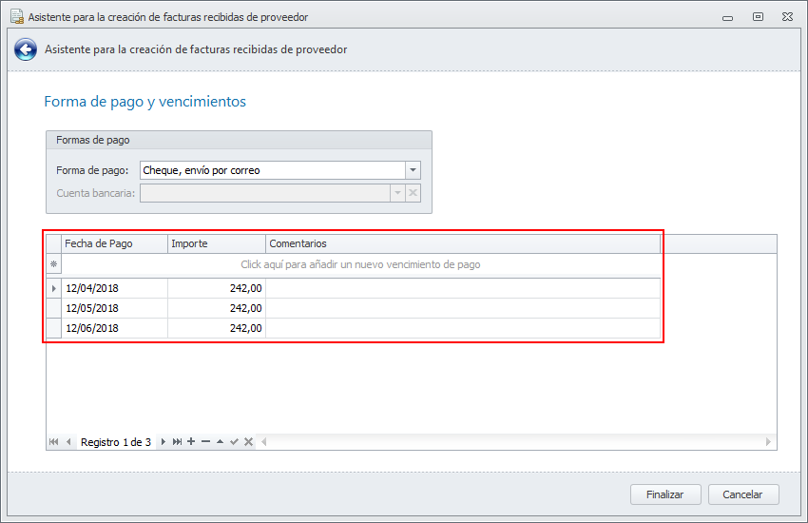Minimize the wizard window
Viewport: 808px width, 523px height.
[727, 17]
